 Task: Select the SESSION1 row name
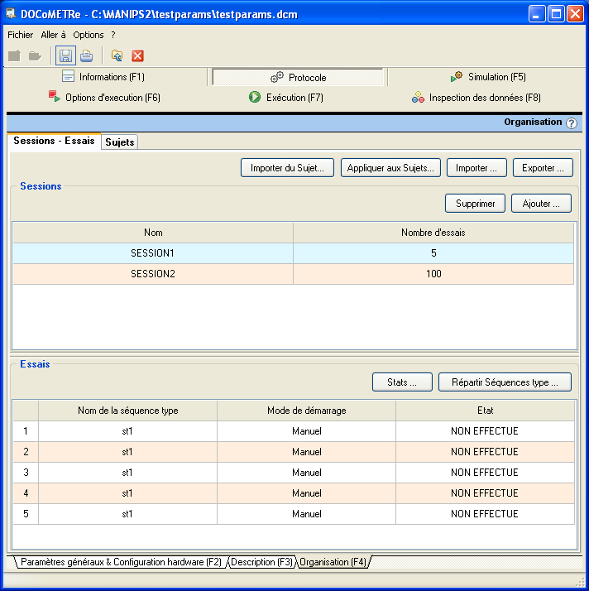point(152,253)
